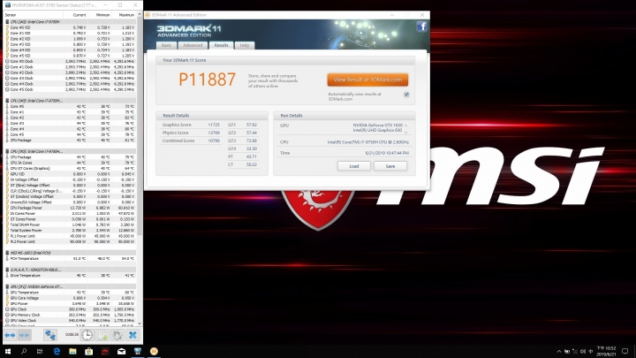Screen dimensions: 636x358
Task: Click the network icon in system tray
Action: pos(575,352)
